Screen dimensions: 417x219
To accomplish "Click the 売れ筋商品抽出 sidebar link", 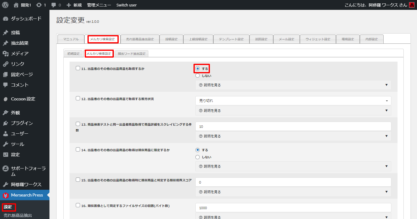I will point(18,215).
